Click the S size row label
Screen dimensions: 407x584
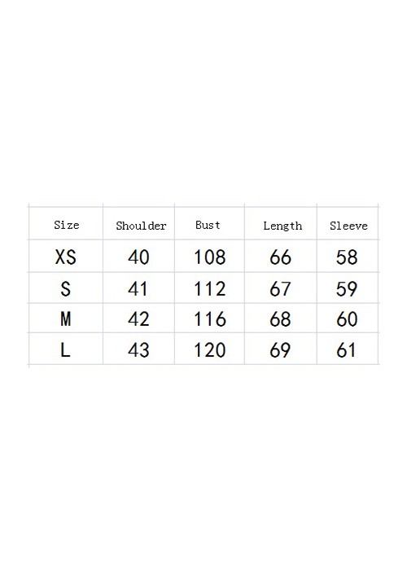click(x=66, y=288)
